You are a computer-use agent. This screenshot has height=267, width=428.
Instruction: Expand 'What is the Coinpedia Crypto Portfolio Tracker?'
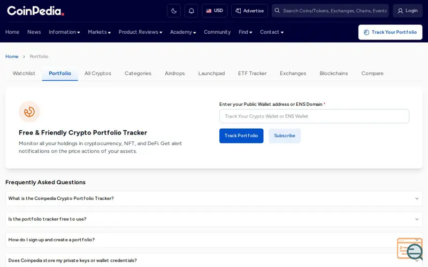pos(213,198)
